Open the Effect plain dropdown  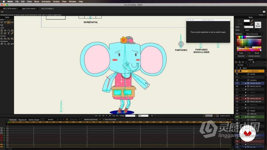[248, 30]
